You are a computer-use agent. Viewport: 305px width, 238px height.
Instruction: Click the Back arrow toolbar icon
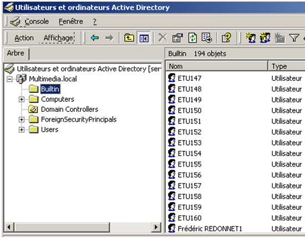pyautogui.click(x=95, y=38)
